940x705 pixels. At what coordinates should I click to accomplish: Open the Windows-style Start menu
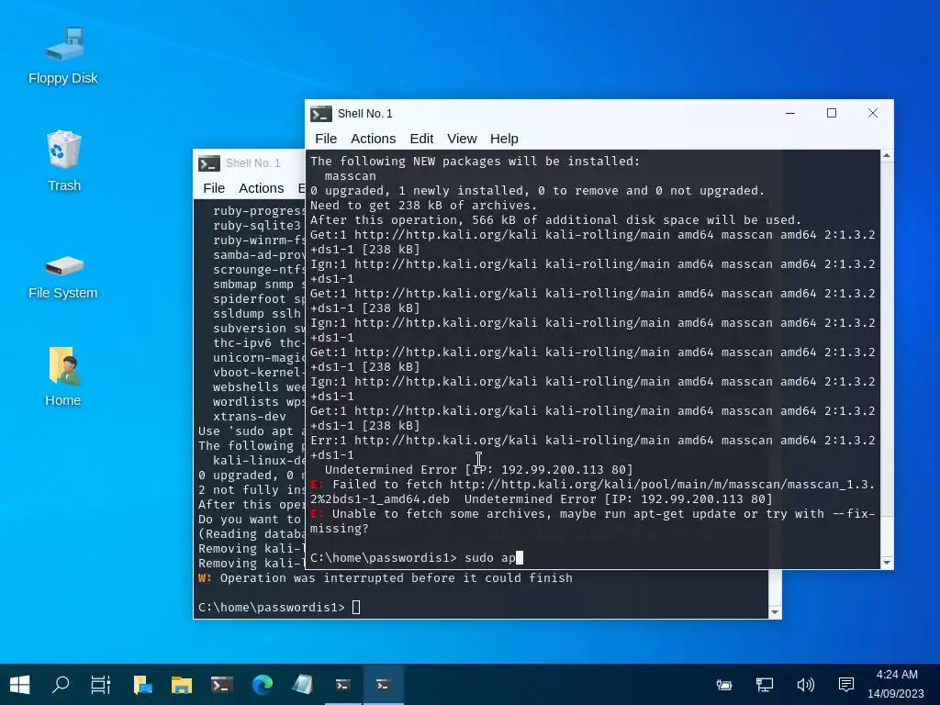(x=20, y=685)
